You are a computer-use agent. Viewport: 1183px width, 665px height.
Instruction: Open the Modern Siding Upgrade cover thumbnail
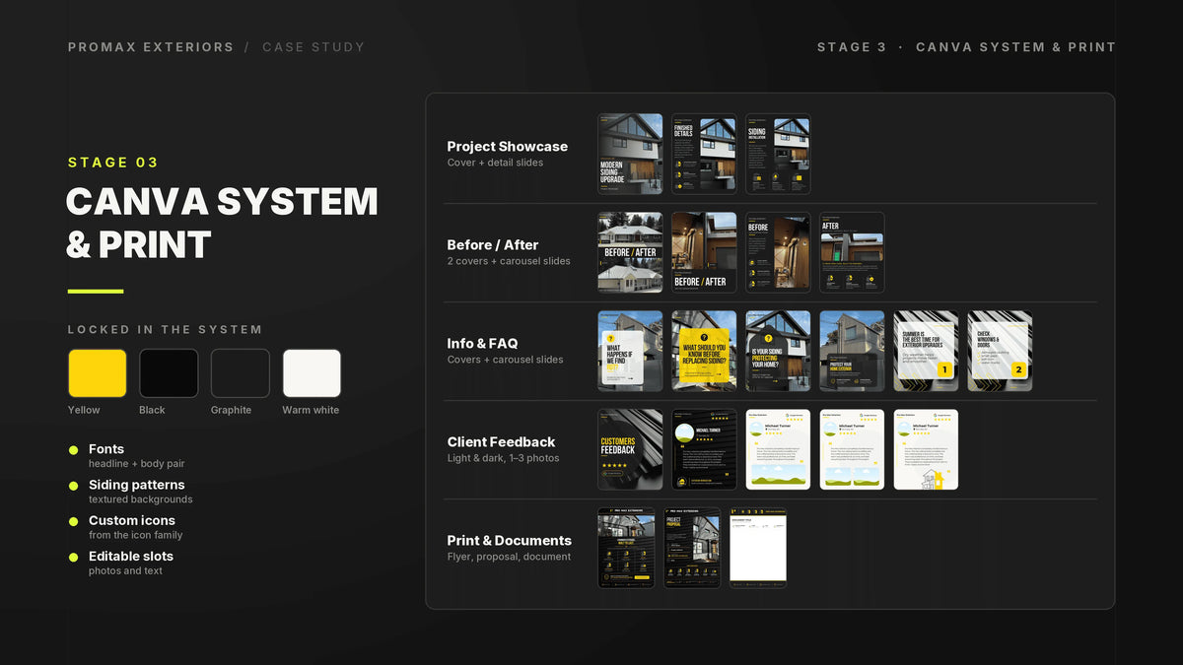[x=630, y=154]
